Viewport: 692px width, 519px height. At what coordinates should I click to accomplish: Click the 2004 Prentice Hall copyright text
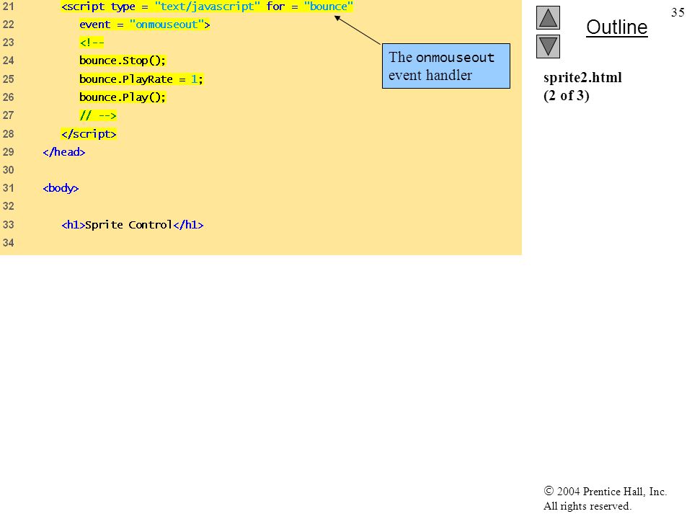[x=605, y=491]
